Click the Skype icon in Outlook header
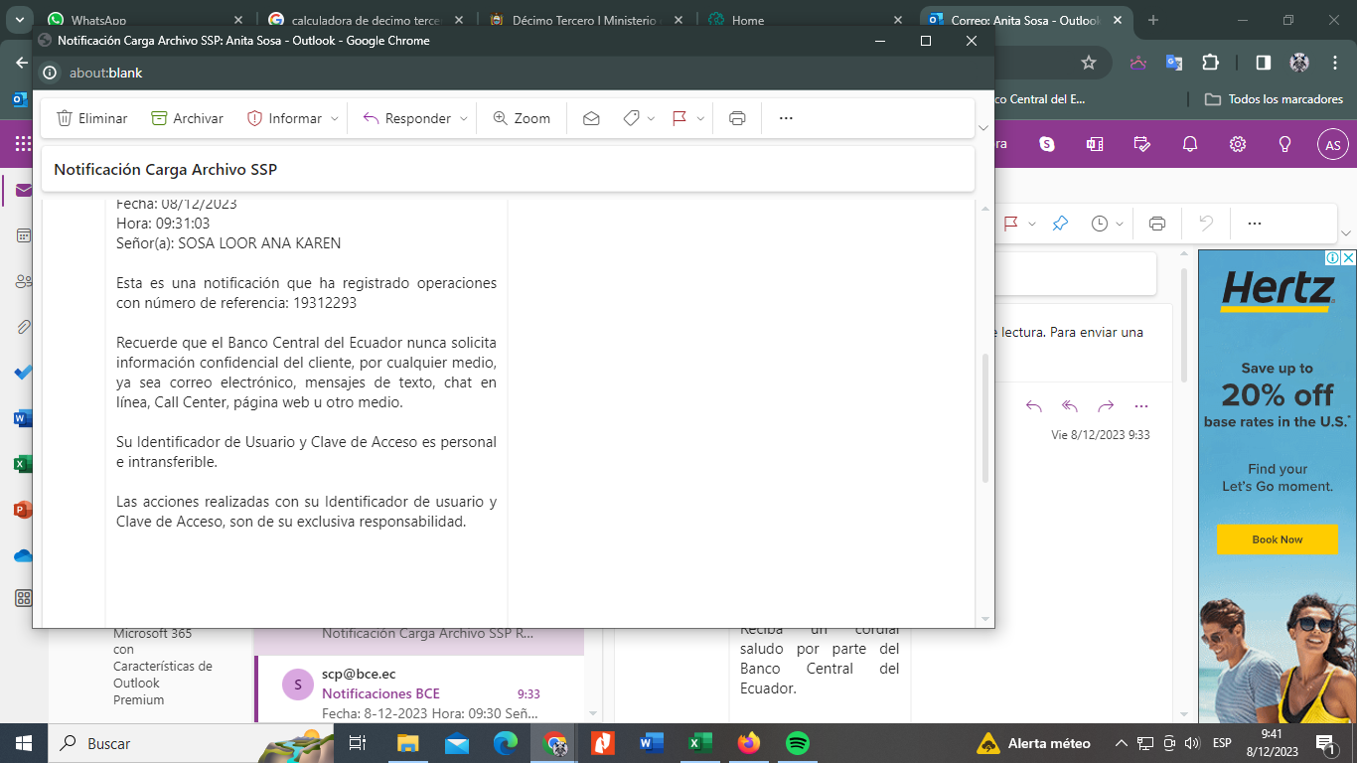The image size is (1357, 763). 1047,144
